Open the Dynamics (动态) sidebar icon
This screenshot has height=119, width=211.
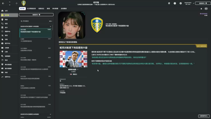2,24
